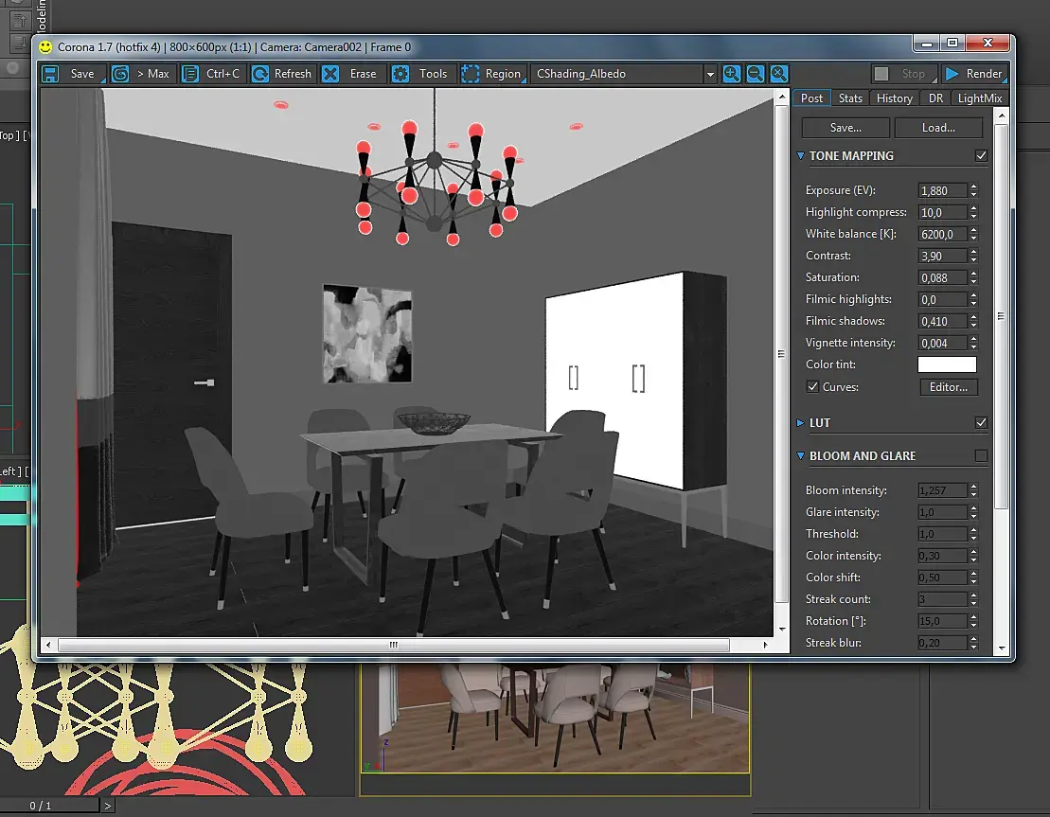Click the render view scroll-right arrow
Viewport: 1050px width, 817px height.
pos(765,645)
